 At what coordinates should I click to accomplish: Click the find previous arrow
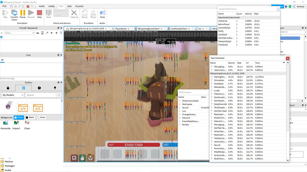pos(52,33)
